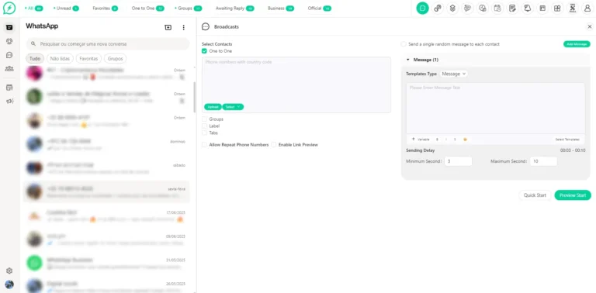Viewport: 596px width, 293px height.
Task: Click the Broadcasts header bubble icon
Action: 206,26
